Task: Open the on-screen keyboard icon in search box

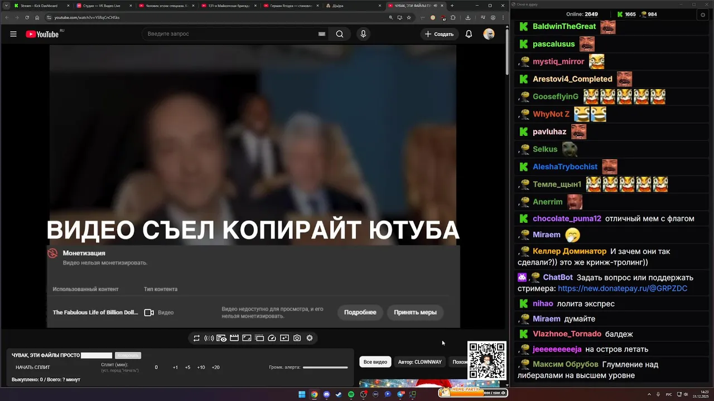Action: coord(322,34)
